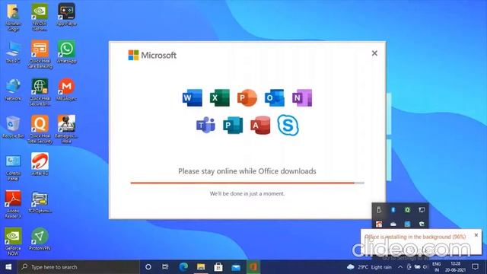This screenshot has width=487, height=274.
Task: Open Microsoft Store from the taskbar
Action: [x=218, y=267]
